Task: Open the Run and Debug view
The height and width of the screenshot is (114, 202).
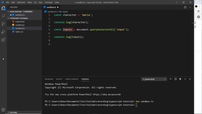Action: [3, 32]
